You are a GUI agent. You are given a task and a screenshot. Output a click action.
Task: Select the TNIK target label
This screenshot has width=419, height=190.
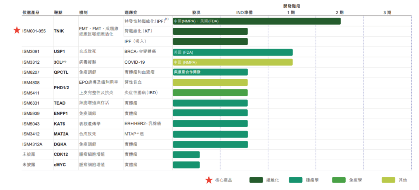point(59,31)
